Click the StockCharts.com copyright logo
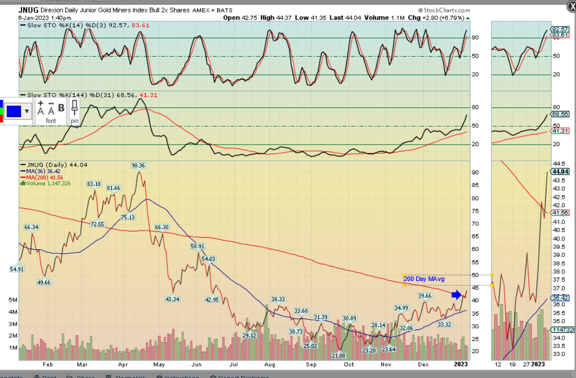The height and width of the screenshot is (378, 576). (x=443, y=10)
